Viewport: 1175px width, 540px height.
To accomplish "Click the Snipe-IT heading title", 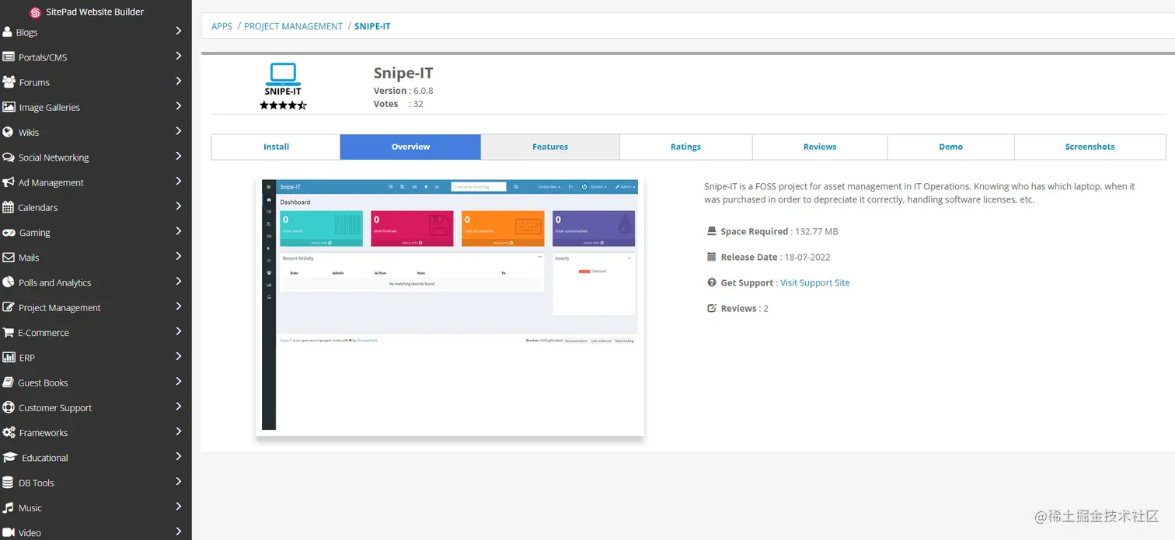I will coord(403,73).
